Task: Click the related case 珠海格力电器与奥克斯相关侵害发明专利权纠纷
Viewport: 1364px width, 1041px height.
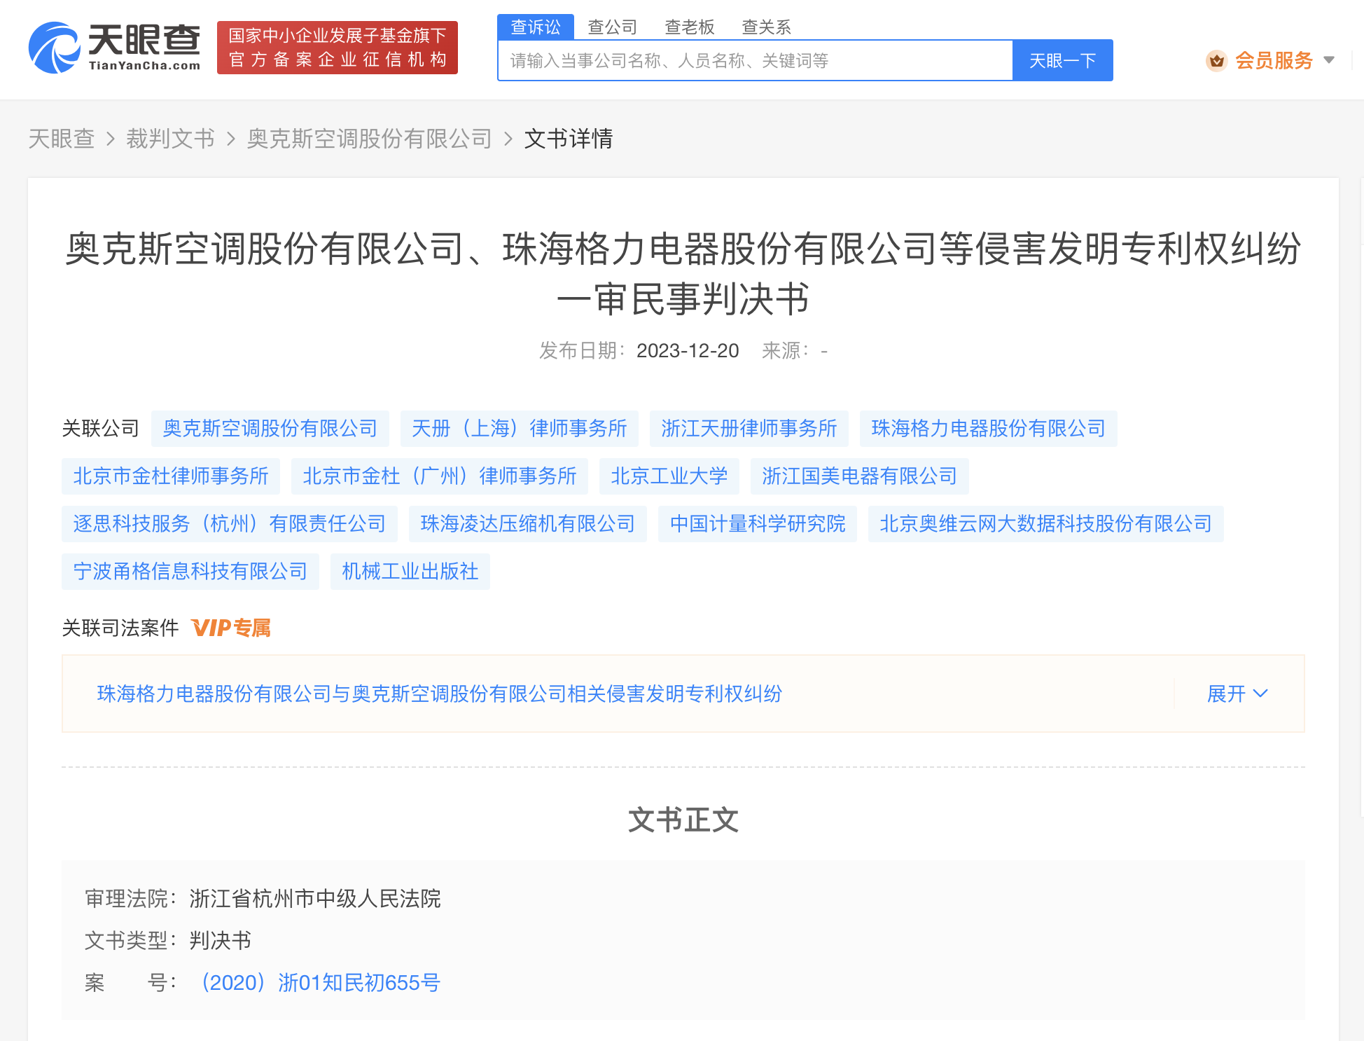Action: [439, 694]
